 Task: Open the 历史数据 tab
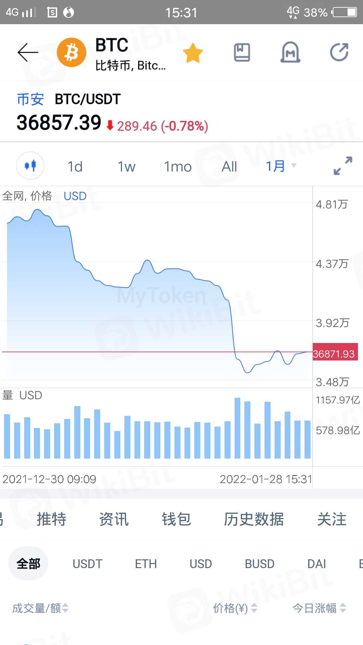click(x=254, y=519)
